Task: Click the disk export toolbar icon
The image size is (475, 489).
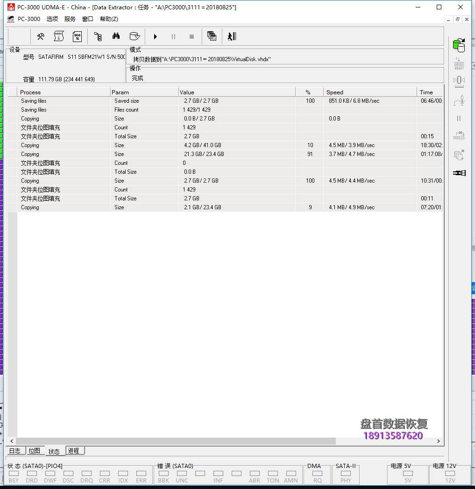Action: pyautogui.click(x=135, y=36)
